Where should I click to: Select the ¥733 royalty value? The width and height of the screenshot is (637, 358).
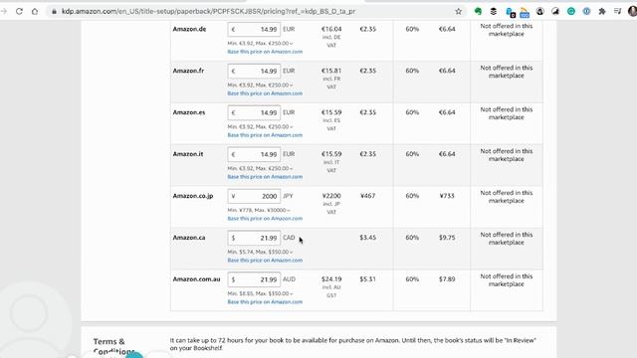pyautogui.click(x=447, y=196)
